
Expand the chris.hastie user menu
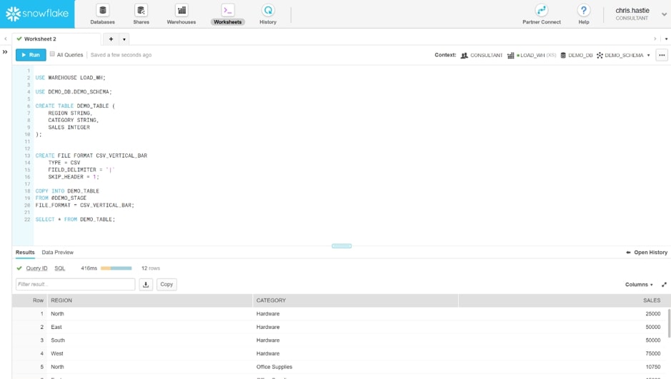pos(664,14)
